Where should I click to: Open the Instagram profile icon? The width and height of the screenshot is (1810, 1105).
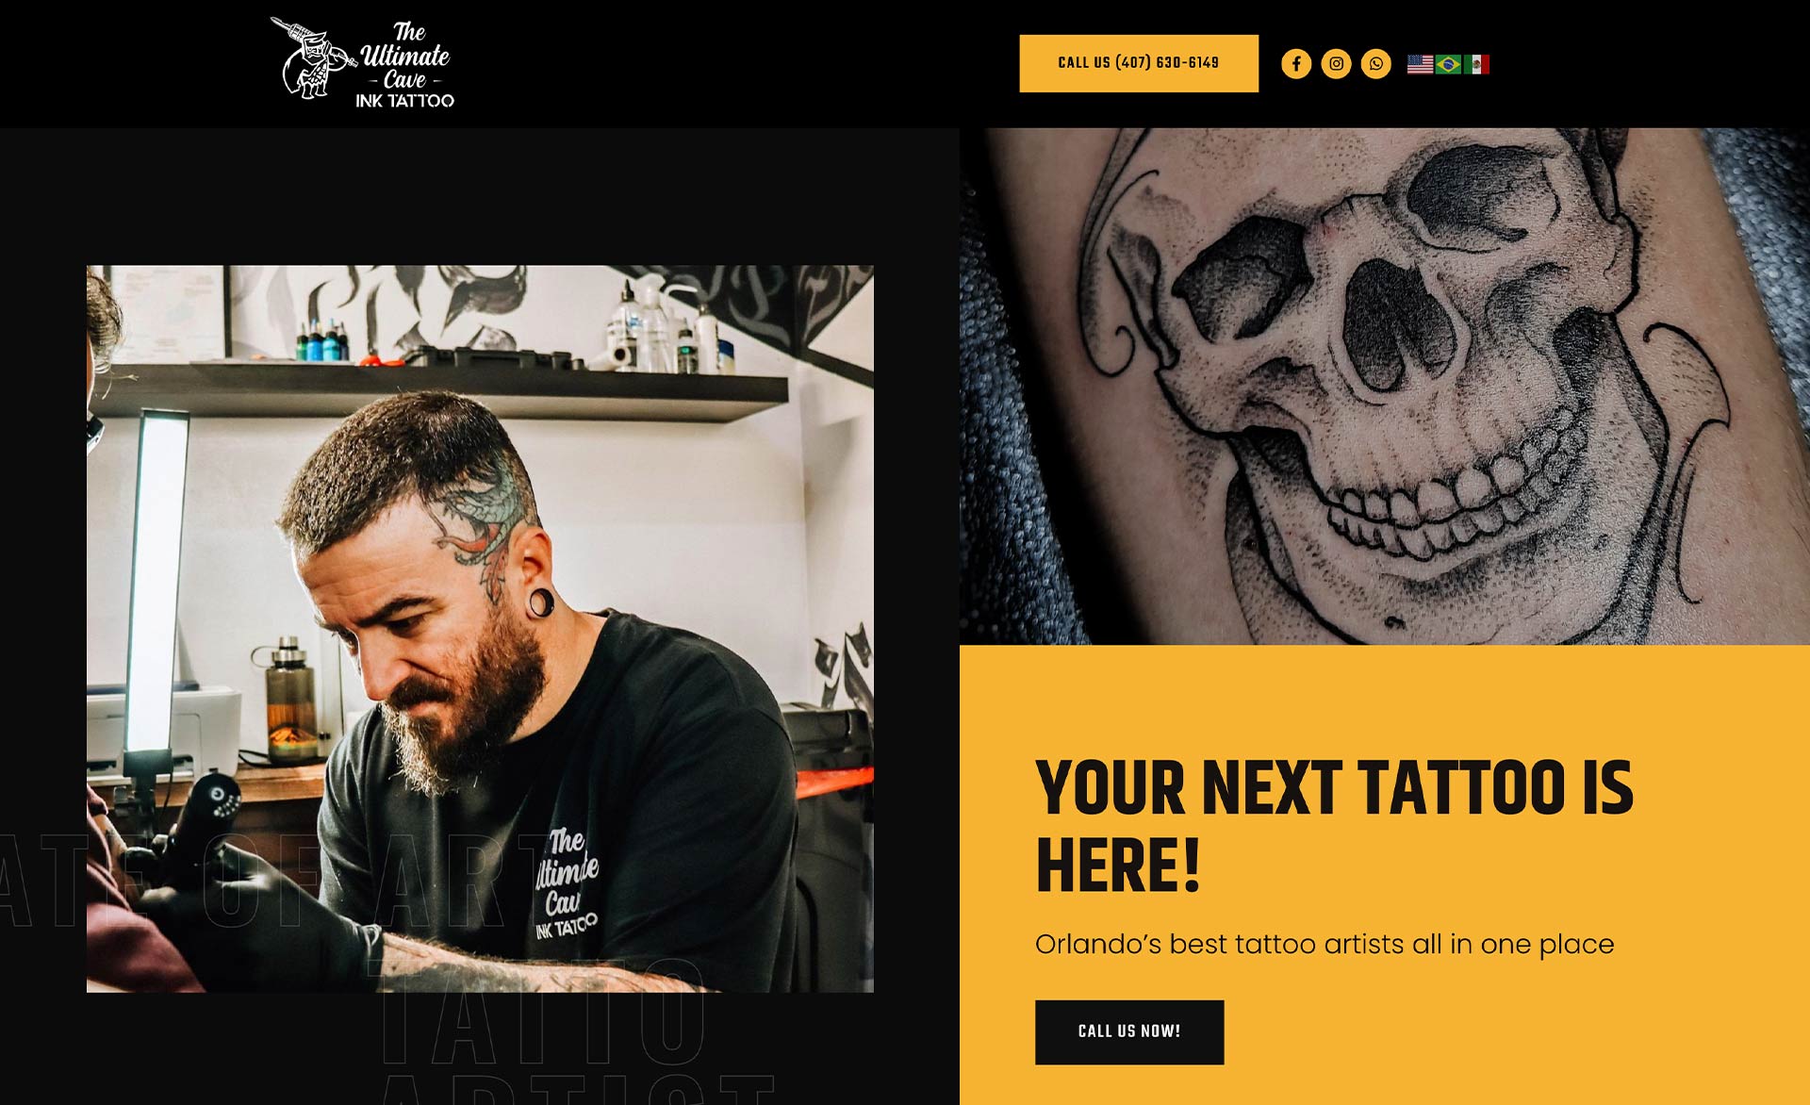[x=1336, y=63]
